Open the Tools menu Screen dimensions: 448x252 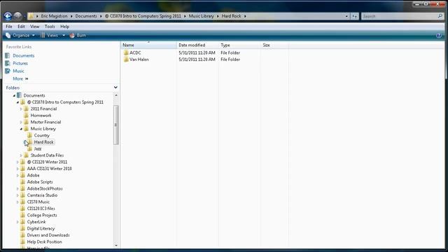(50, 27)
